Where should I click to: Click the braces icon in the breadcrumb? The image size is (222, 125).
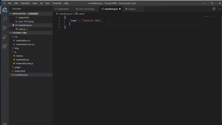[57, 14]
